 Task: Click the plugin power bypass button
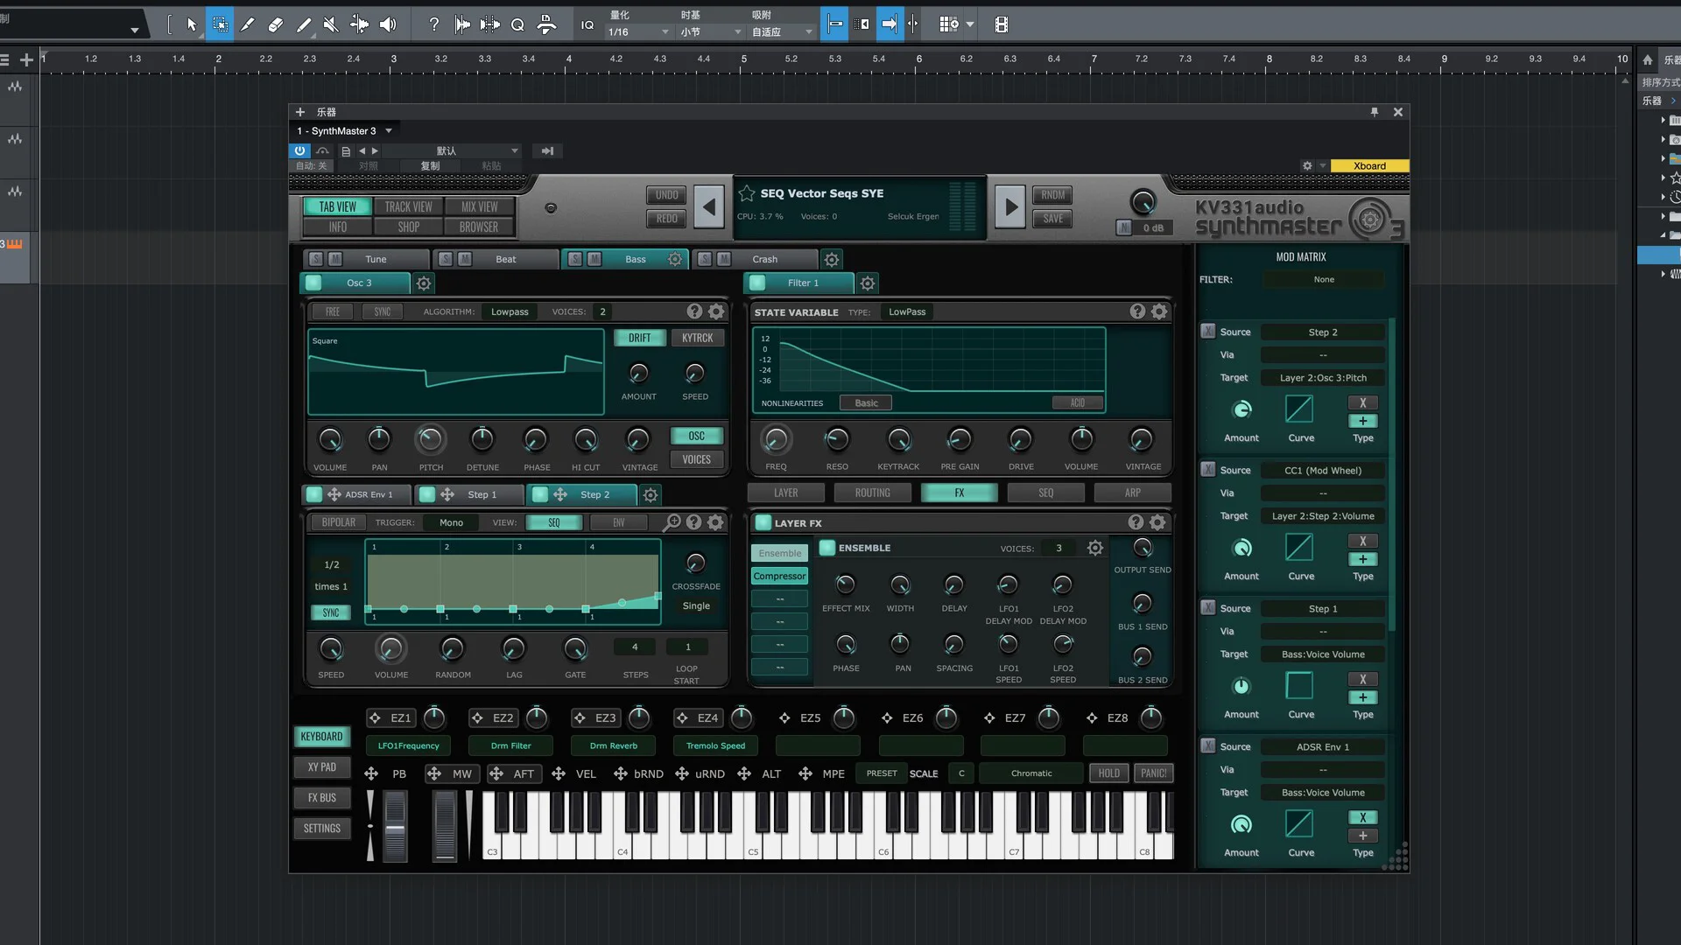point(299,150)
